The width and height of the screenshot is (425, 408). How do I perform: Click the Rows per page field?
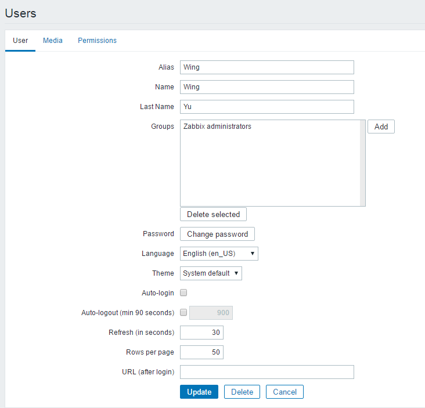point(201,352)
